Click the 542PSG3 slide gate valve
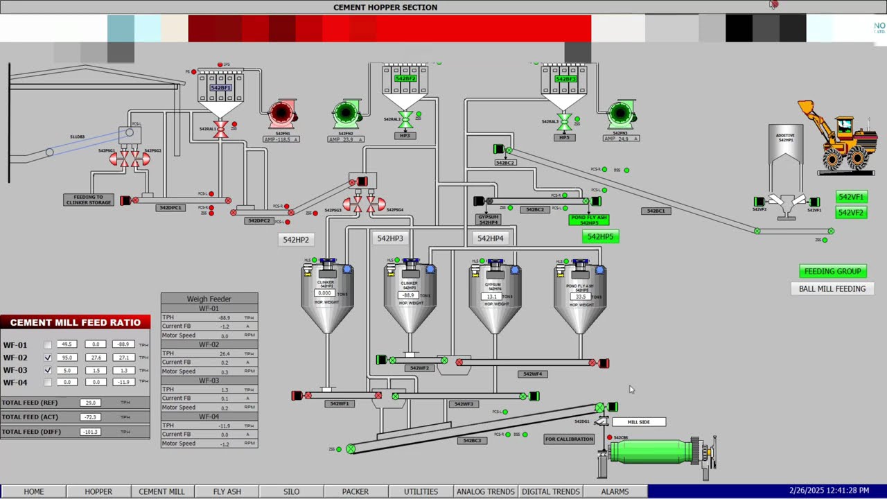Screen dimensions: 887x499 (x=353, y=204)
